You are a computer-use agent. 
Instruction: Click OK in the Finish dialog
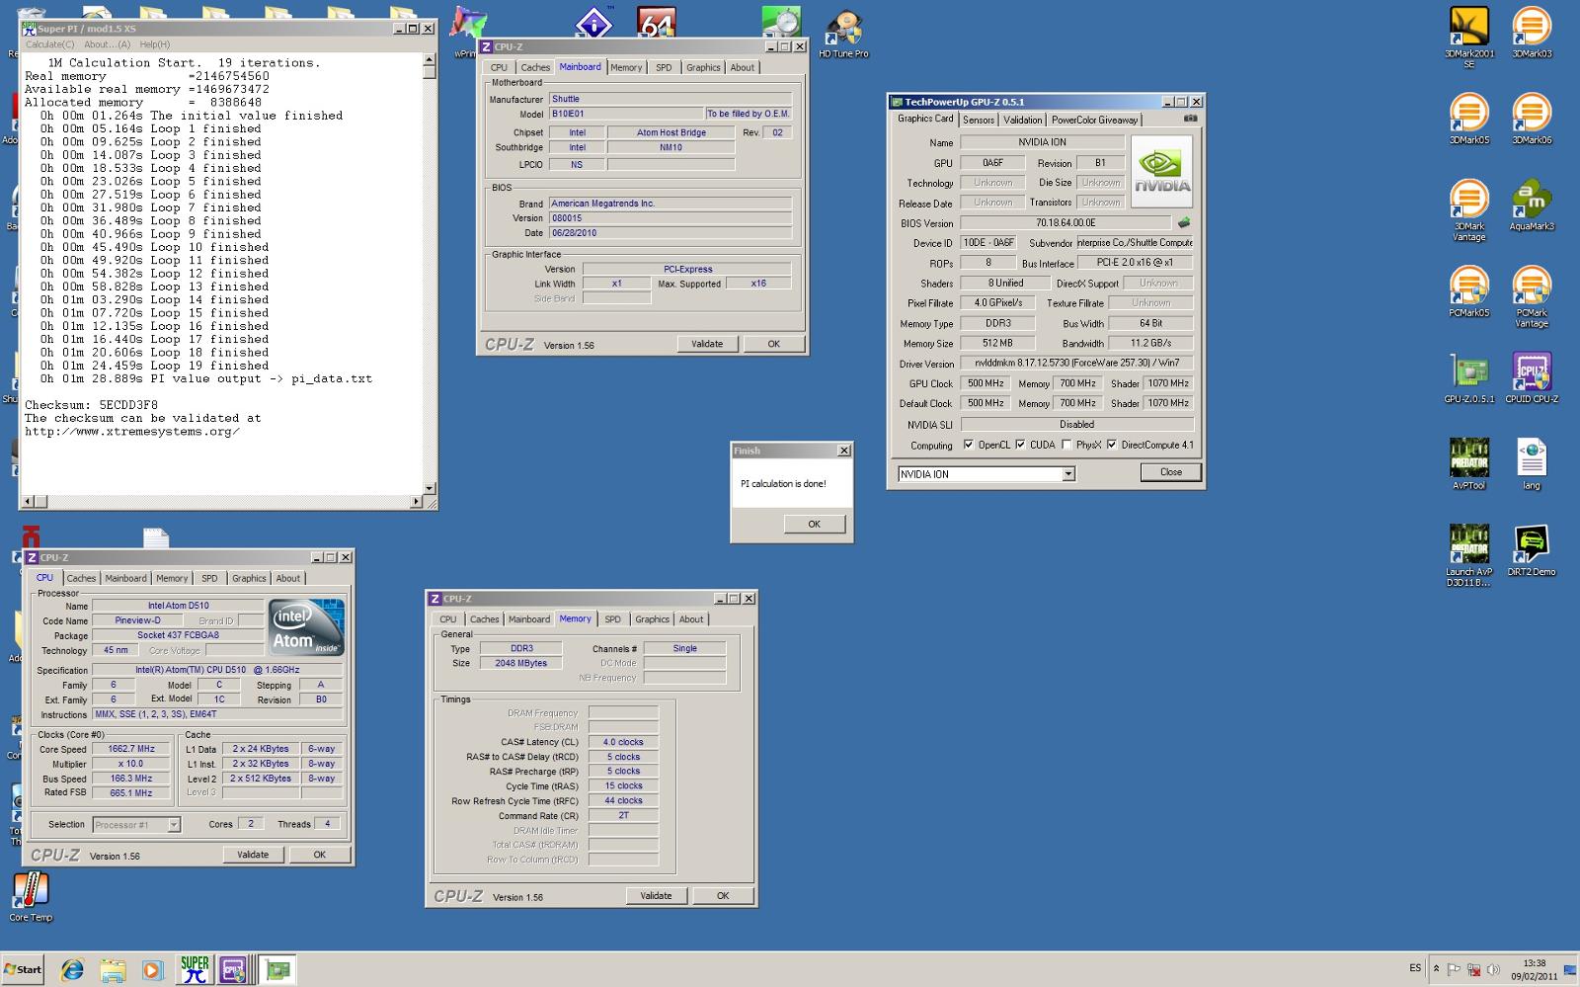pyautogui.click(x=814, y=524)
